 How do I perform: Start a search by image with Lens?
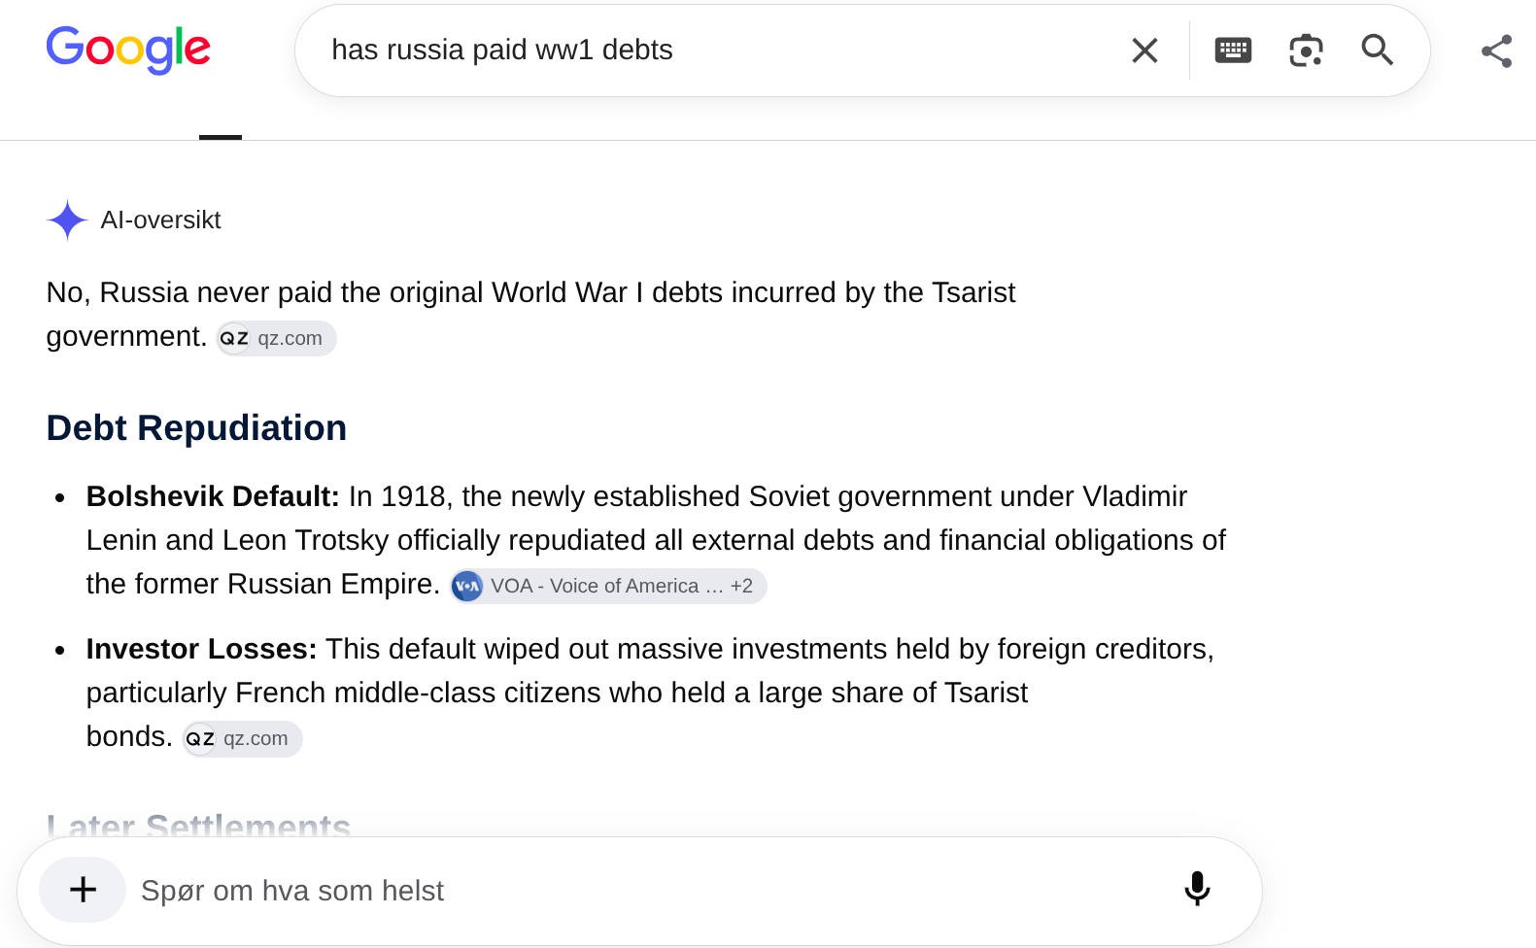click(1306, 51)
